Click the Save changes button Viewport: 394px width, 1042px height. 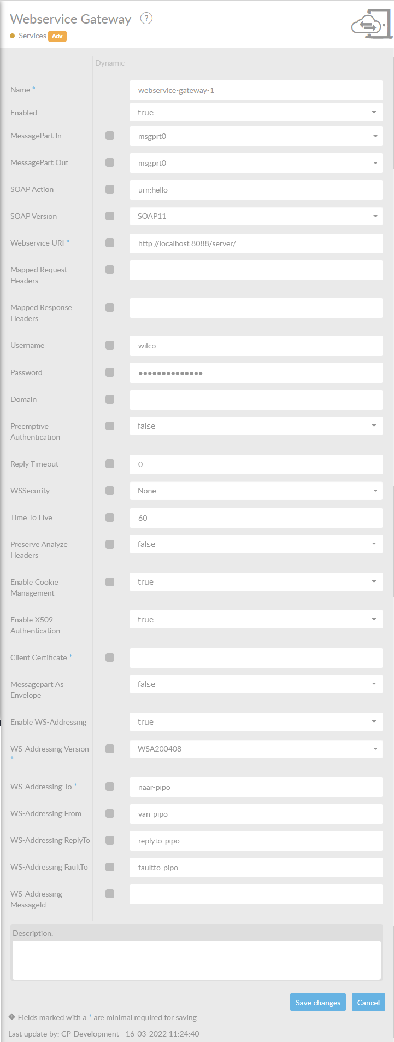tap(317, 1003)
